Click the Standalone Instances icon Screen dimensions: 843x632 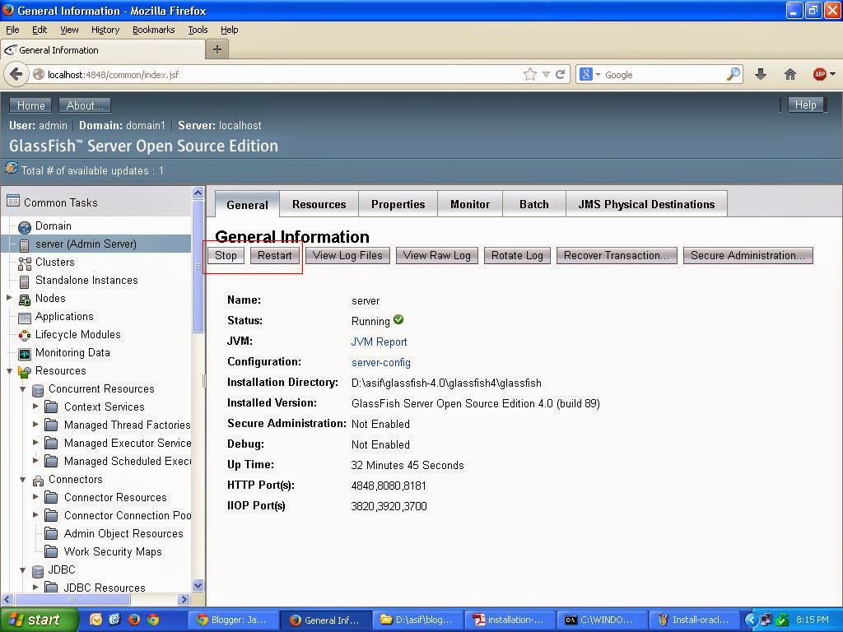(x=24, y=281)
